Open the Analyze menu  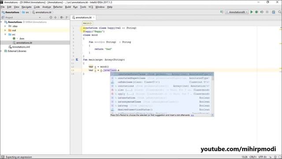pyautogui.click(x=47, y=7)
